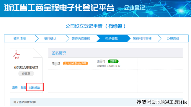
Task: Click the 电子签名操作步骤 section header
Action: (x=25, y=102)
